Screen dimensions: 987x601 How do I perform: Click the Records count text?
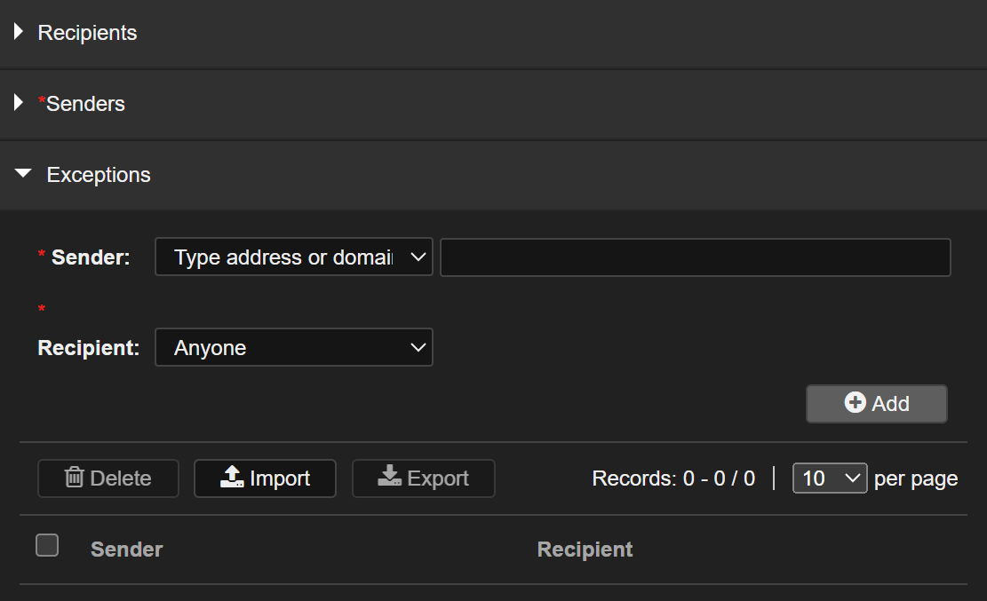tap(673, 478)
